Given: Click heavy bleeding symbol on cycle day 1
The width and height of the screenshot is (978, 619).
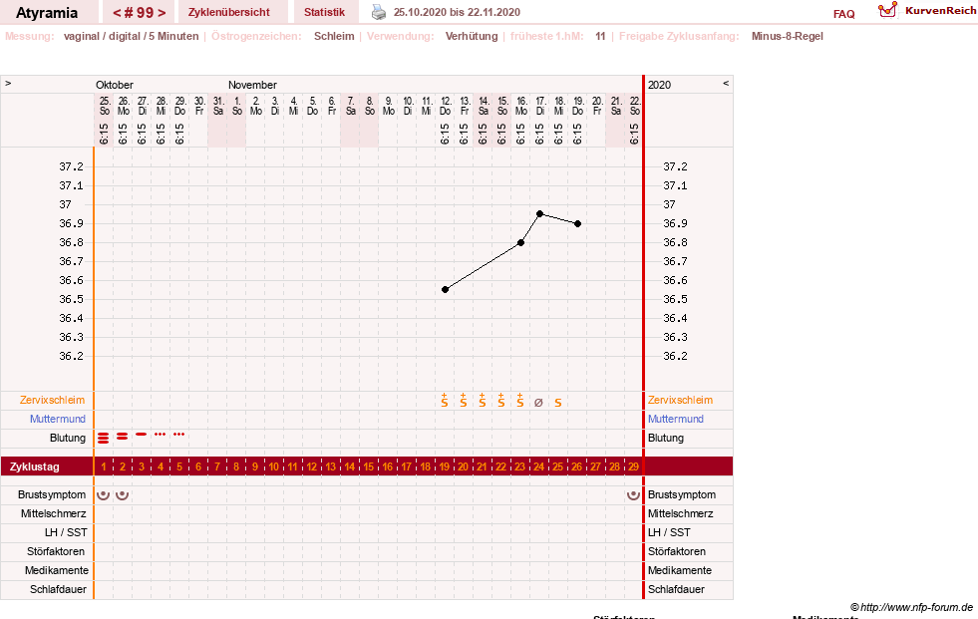Looking at the screenshot, I should (104, 439).
